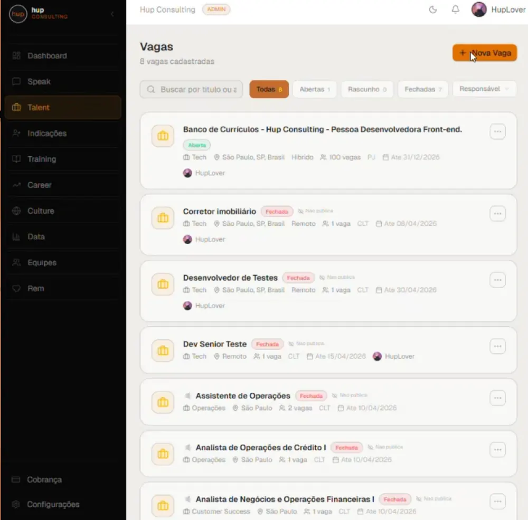Select Talent in the sidebar
This screenshot has width=528, height=520.
pyautogui.click(x=63, y=108)
